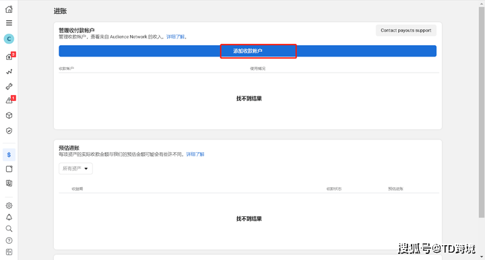
Task: Click the 使用情况 column header
Action: (x=257, y=69)
